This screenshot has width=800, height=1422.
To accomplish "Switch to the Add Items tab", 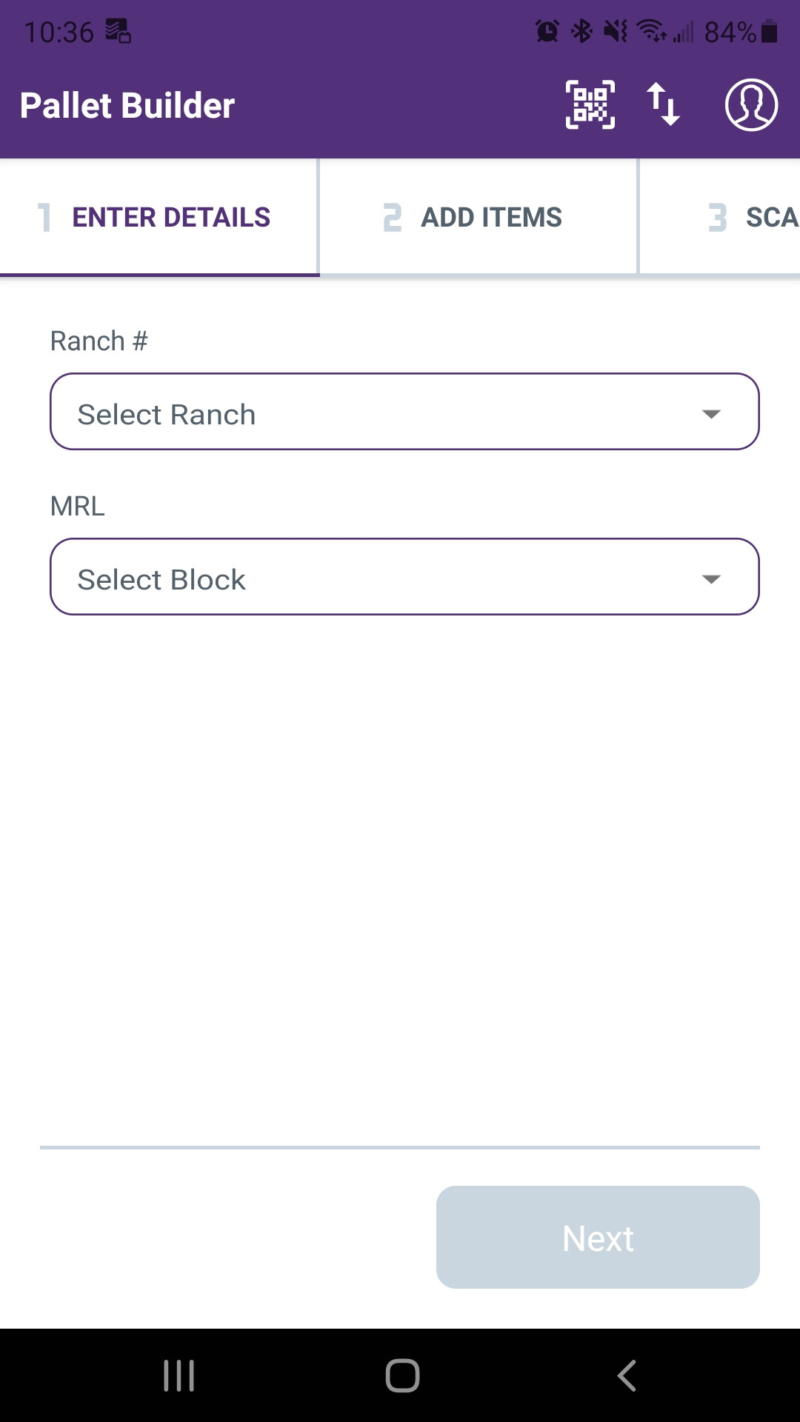I will (x=479, y=217).
